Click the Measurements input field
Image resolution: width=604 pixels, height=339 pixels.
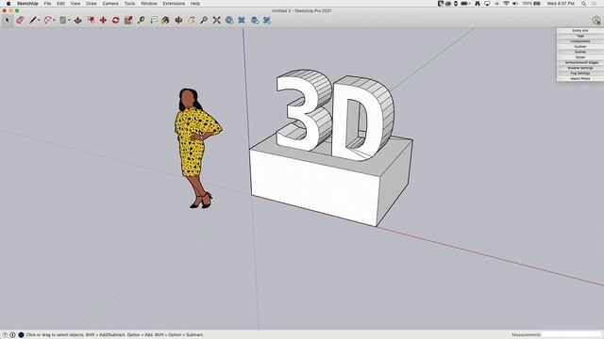pyautogui.click(x=572, y=335)
